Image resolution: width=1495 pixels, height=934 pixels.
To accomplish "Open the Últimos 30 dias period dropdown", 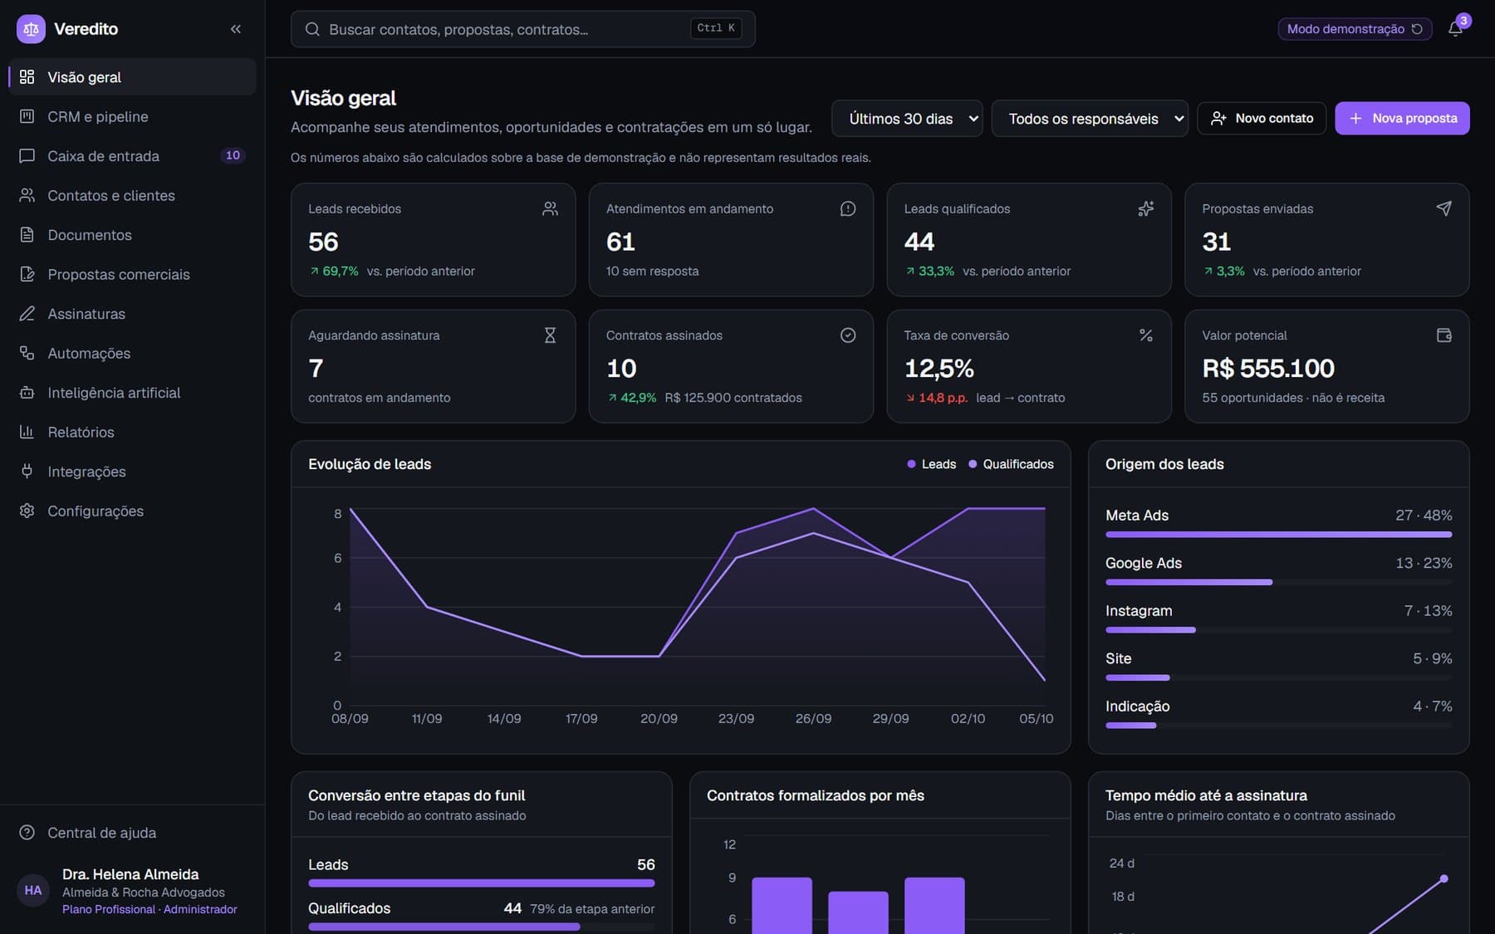I will pos(907,119).
